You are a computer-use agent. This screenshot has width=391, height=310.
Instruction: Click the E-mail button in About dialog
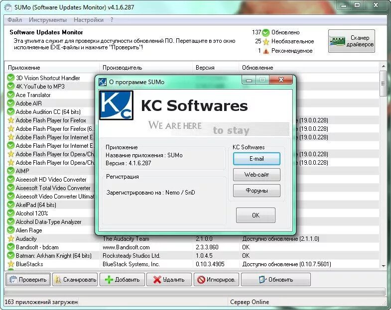point(257,159)
